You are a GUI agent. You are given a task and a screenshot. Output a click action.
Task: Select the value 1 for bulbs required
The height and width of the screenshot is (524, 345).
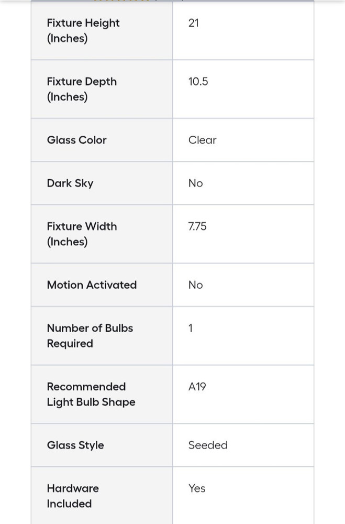[191, 328]
